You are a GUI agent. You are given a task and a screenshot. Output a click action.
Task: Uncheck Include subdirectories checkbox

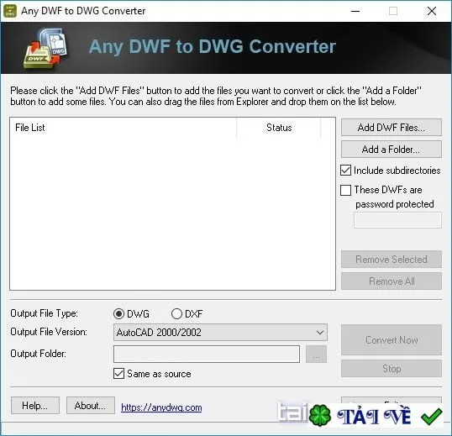coord(345,171)
